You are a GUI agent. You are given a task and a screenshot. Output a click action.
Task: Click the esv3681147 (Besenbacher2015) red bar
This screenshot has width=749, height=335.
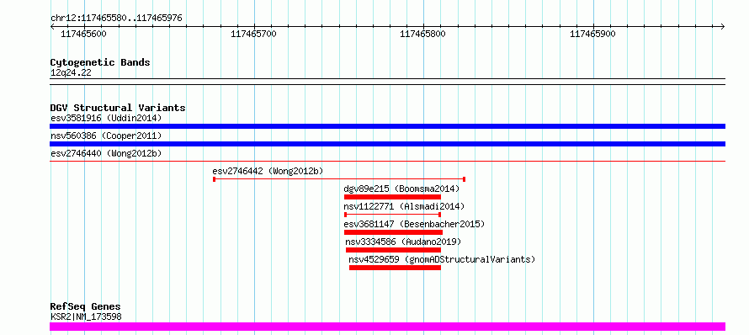pos(393,232)
